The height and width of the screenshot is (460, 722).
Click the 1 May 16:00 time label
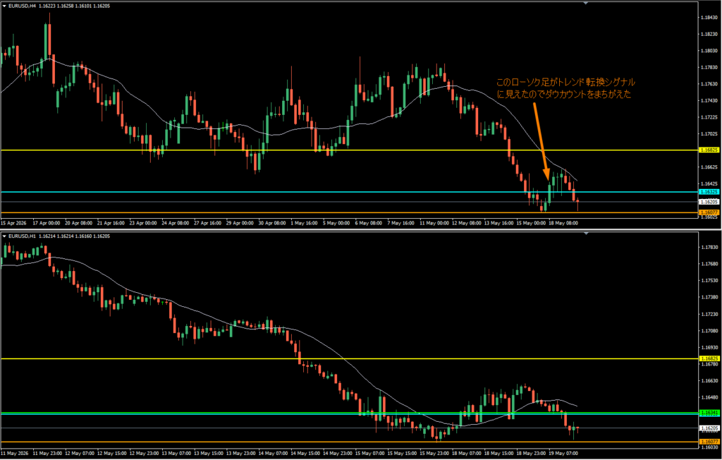tap(305, 223)
